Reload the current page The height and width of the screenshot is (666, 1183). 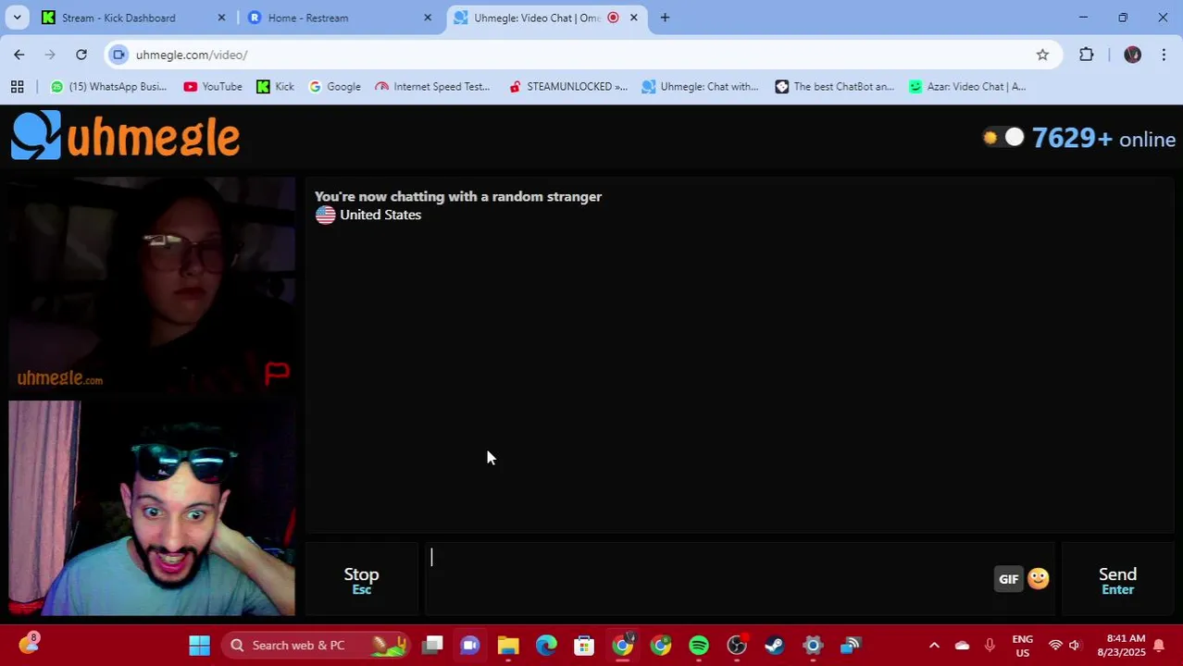coord(81,55)
